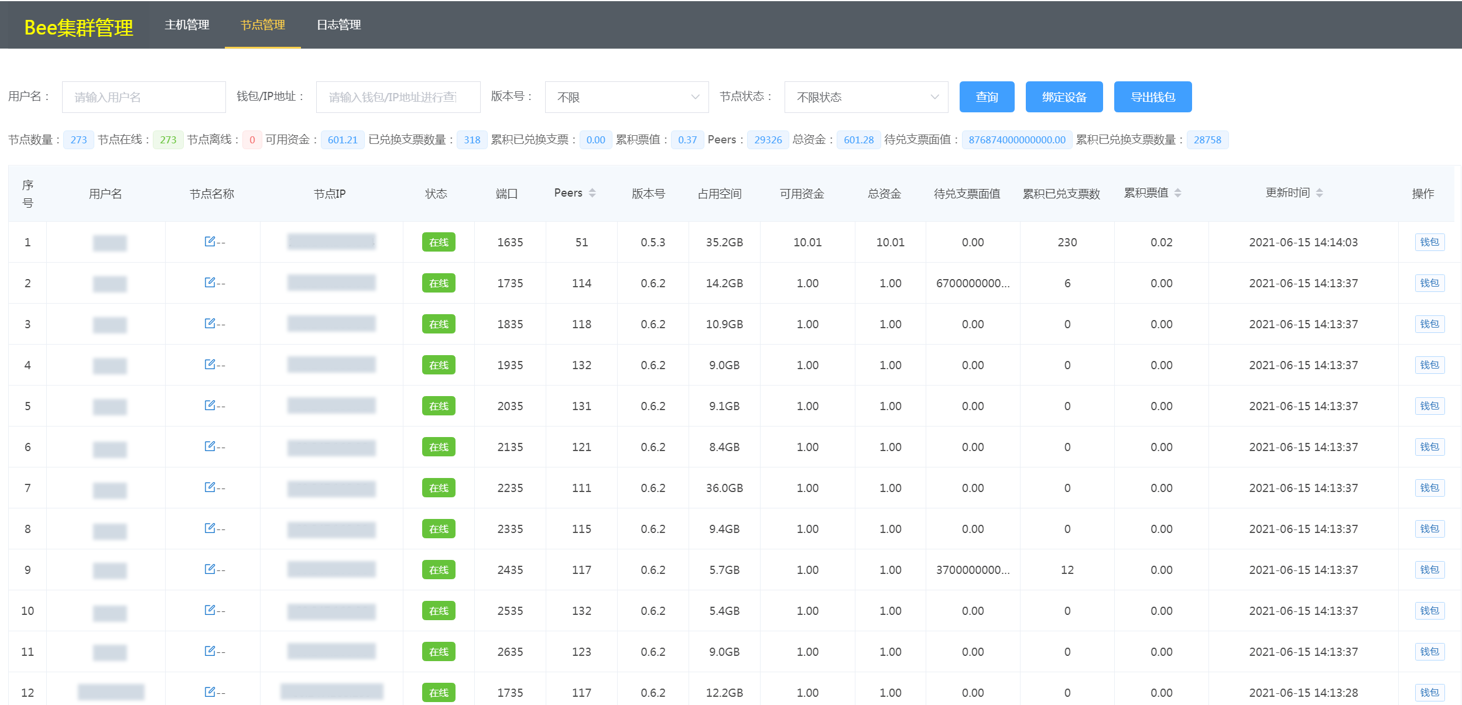The image size is (1462, 705).
Task: Click the 钱包/IP地址 search input
Action: [x=398, y=97]
